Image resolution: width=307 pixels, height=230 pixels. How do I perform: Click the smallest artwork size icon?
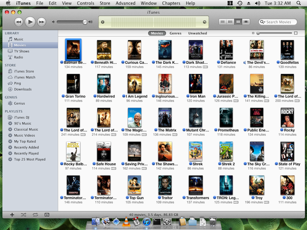point(253,33)
